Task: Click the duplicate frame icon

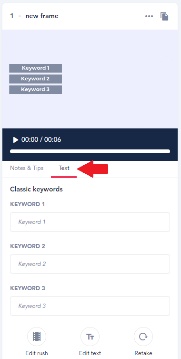Action: (x=164, y=16)
